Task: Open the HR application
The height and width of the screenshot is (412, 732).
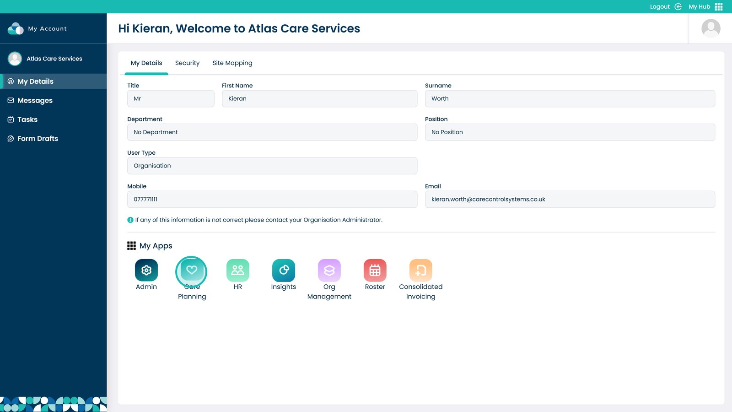Action: 237,271
